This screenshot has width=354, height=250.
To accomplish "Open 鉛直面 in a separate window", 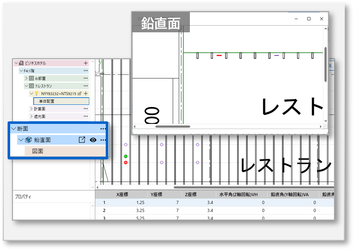I will tap(82, 140).
